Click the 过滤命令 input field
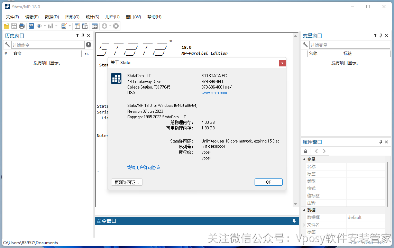The image size is (394, 248). (x=48, y=45)
